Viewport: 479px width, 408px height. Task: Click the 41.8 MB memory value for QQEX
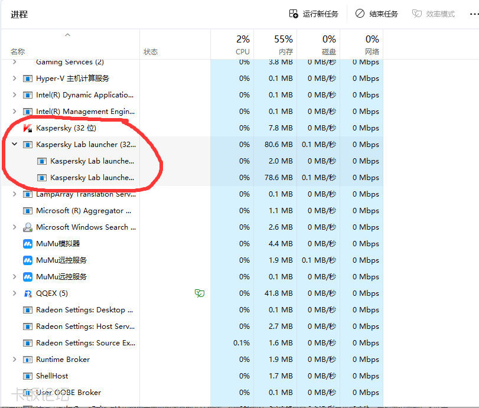279,293
